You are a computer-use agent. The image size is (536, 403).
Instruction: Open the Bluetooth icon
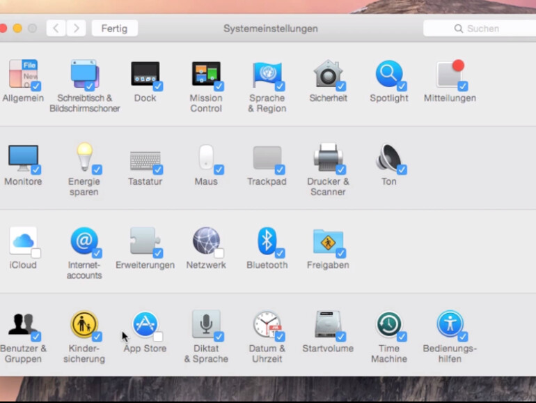[267, 241]
